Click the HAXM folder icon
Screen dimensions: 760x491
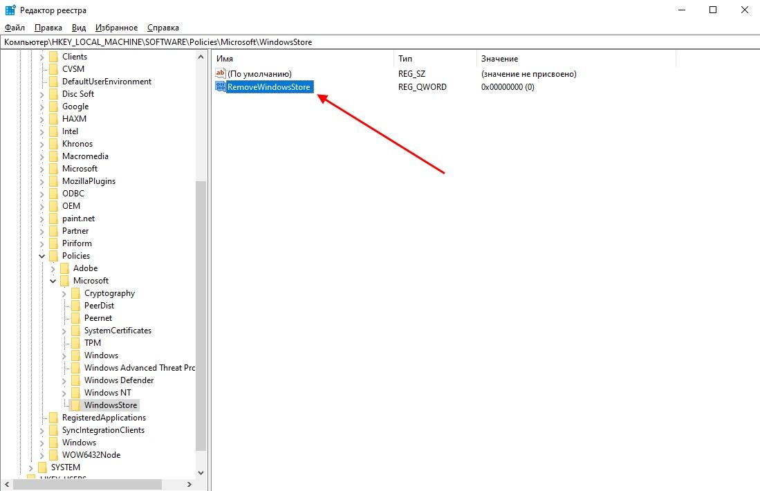(x=53, y=119)
